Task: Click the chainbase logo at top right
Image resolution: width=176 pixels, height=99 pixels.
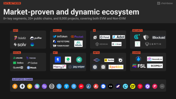Action: coord(165,3)
